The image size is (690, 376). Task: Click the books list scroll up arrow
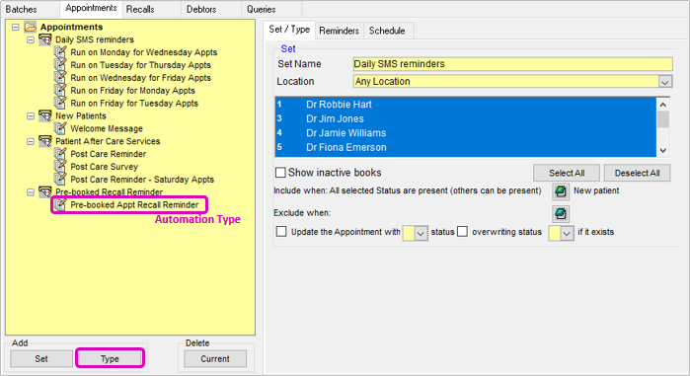tap(663, 105)
